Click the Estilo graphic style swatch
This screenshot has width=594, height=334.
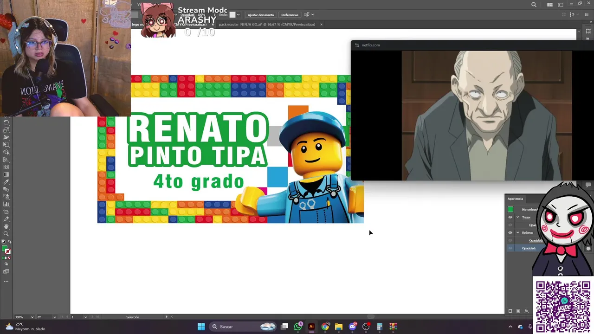coord(232,14)
